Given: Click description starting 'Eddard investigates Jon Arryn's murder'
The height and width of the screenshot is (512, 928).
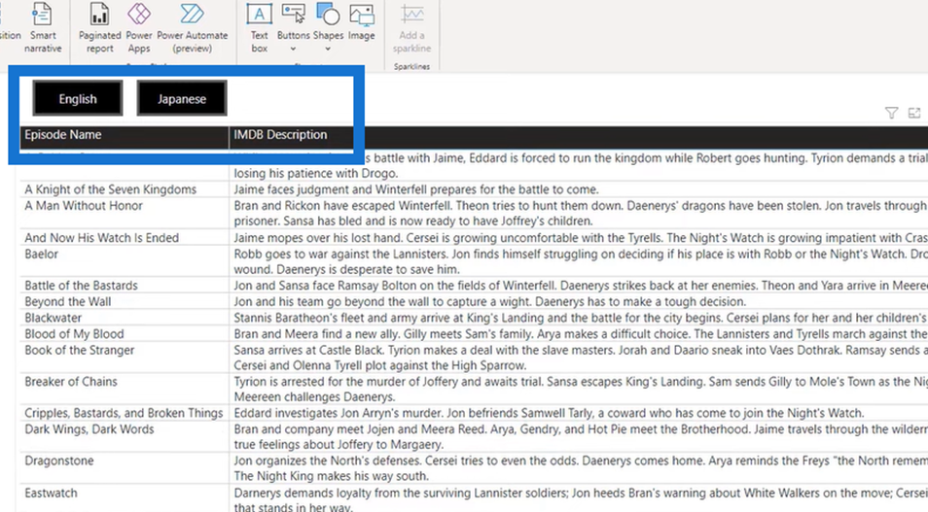Looking at the screenshot, I should pyautogui.click(x=549, y=413).
